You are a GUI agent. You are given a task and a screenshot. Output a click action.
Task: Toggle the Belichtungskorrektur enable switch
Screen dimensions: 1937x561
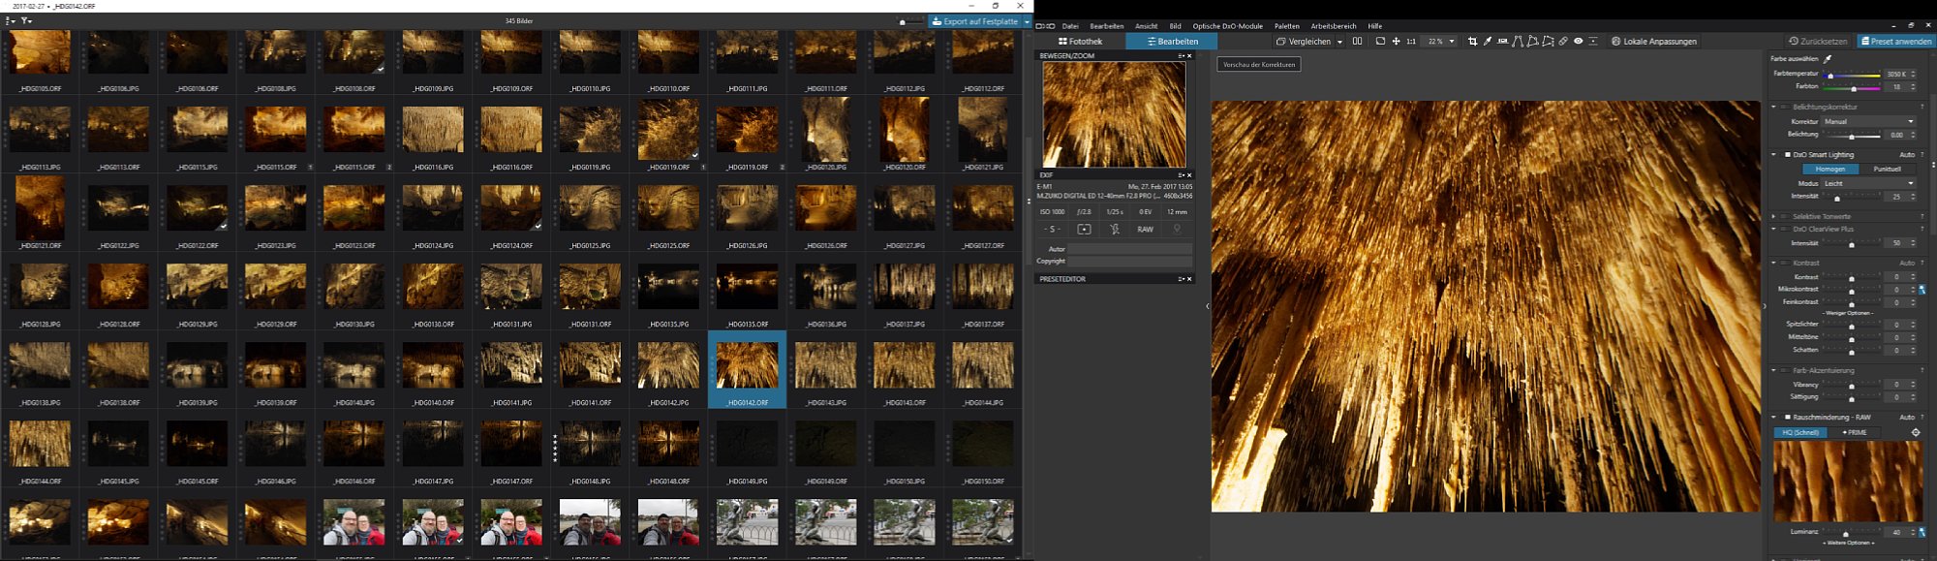pyautogui.click(x=1785, y=108)
